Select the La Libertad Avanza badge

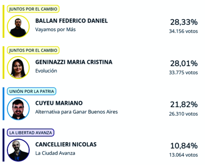(31, 133)
